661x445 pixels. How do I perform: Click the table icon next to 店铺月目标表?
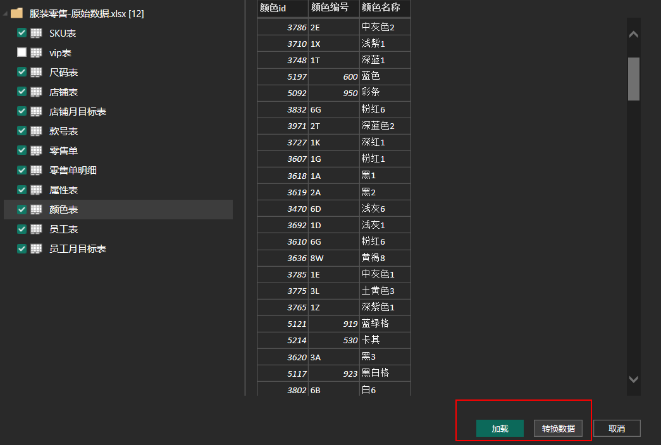tap(36, 111)
